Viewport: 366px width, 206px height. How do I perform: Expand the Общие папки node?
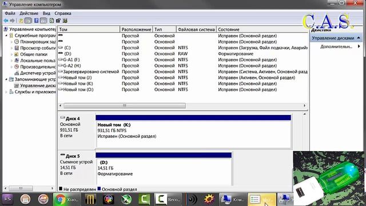pos(11,54)
